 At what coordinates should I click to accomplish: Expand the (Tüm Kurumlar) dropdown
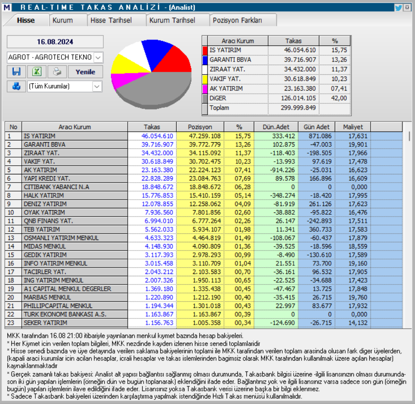(97, 86)
